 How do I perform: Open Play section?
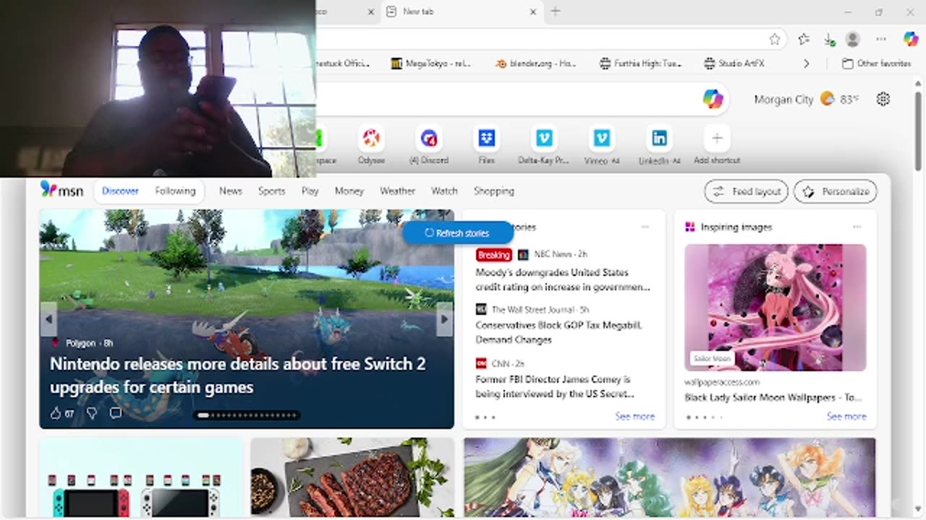click(x=310, y=191)
